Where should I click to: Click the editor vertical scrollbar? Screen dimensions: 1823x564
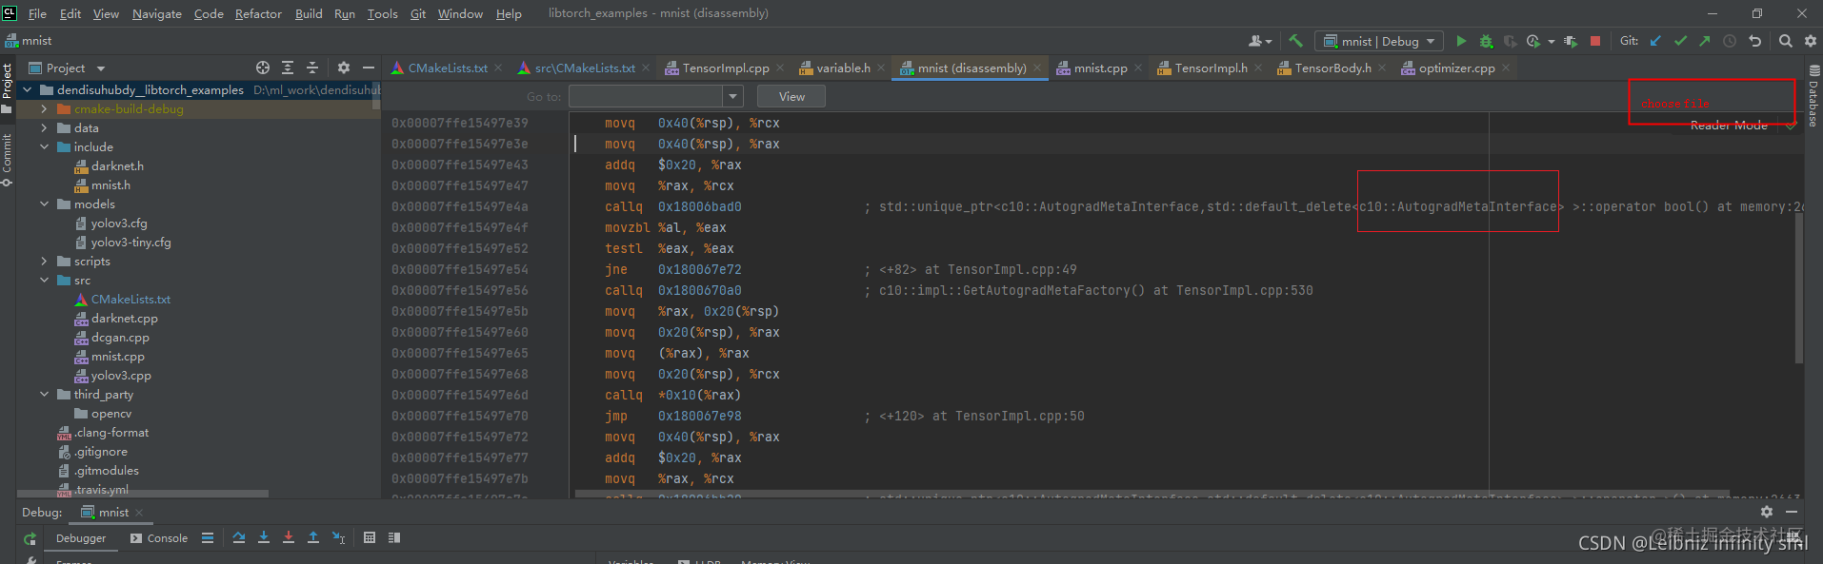coord(1799,288)
